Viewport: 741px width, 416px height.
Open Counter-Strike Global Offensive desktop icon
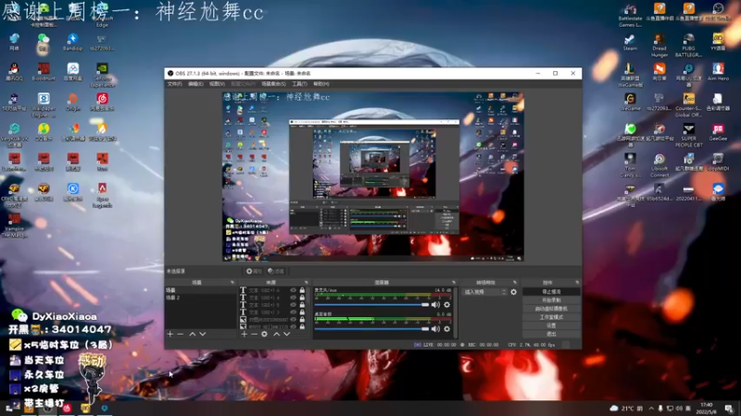[688, 105]
